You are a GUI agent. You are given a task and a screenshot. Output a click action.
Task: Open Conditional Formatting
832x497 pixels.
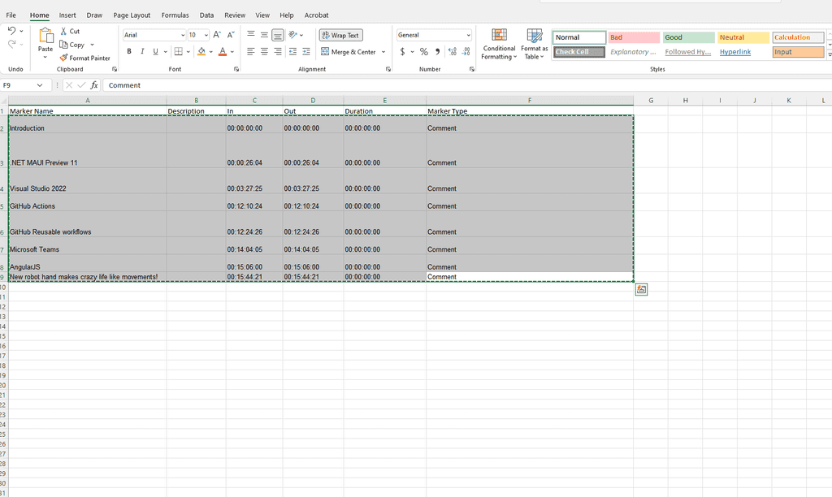[x=499, y=45]
